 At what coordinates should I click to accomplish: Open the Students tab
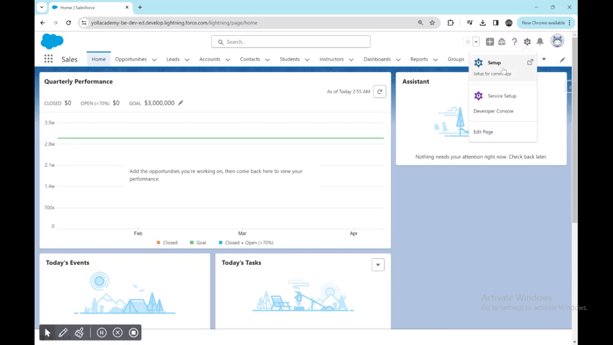pyautogui.click(x=289, y=59)
